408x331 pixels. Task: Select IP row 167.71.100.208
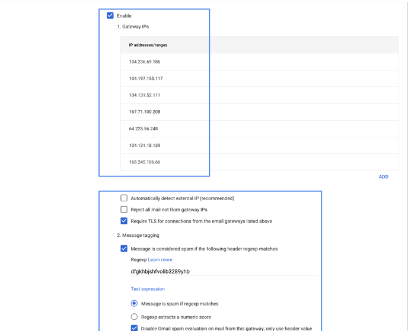click(x=259, y=112)
